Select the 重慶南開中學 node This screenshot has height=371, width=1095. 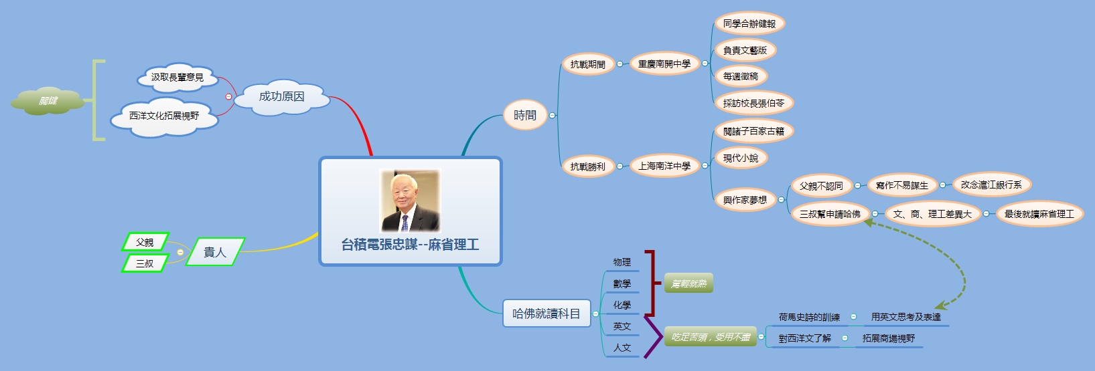point(664,64)
